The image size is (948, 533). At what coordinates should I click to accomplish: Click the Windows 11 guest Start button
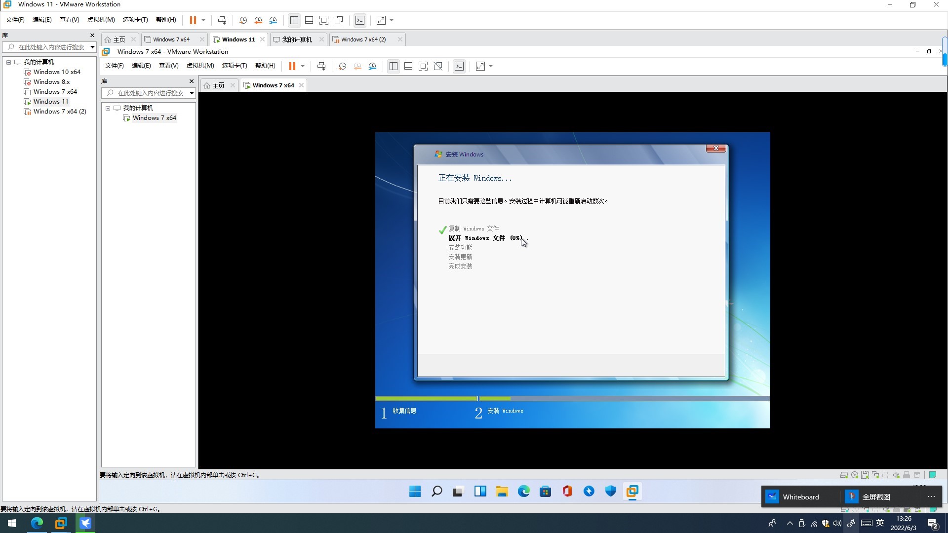click(x=415, y=492)
